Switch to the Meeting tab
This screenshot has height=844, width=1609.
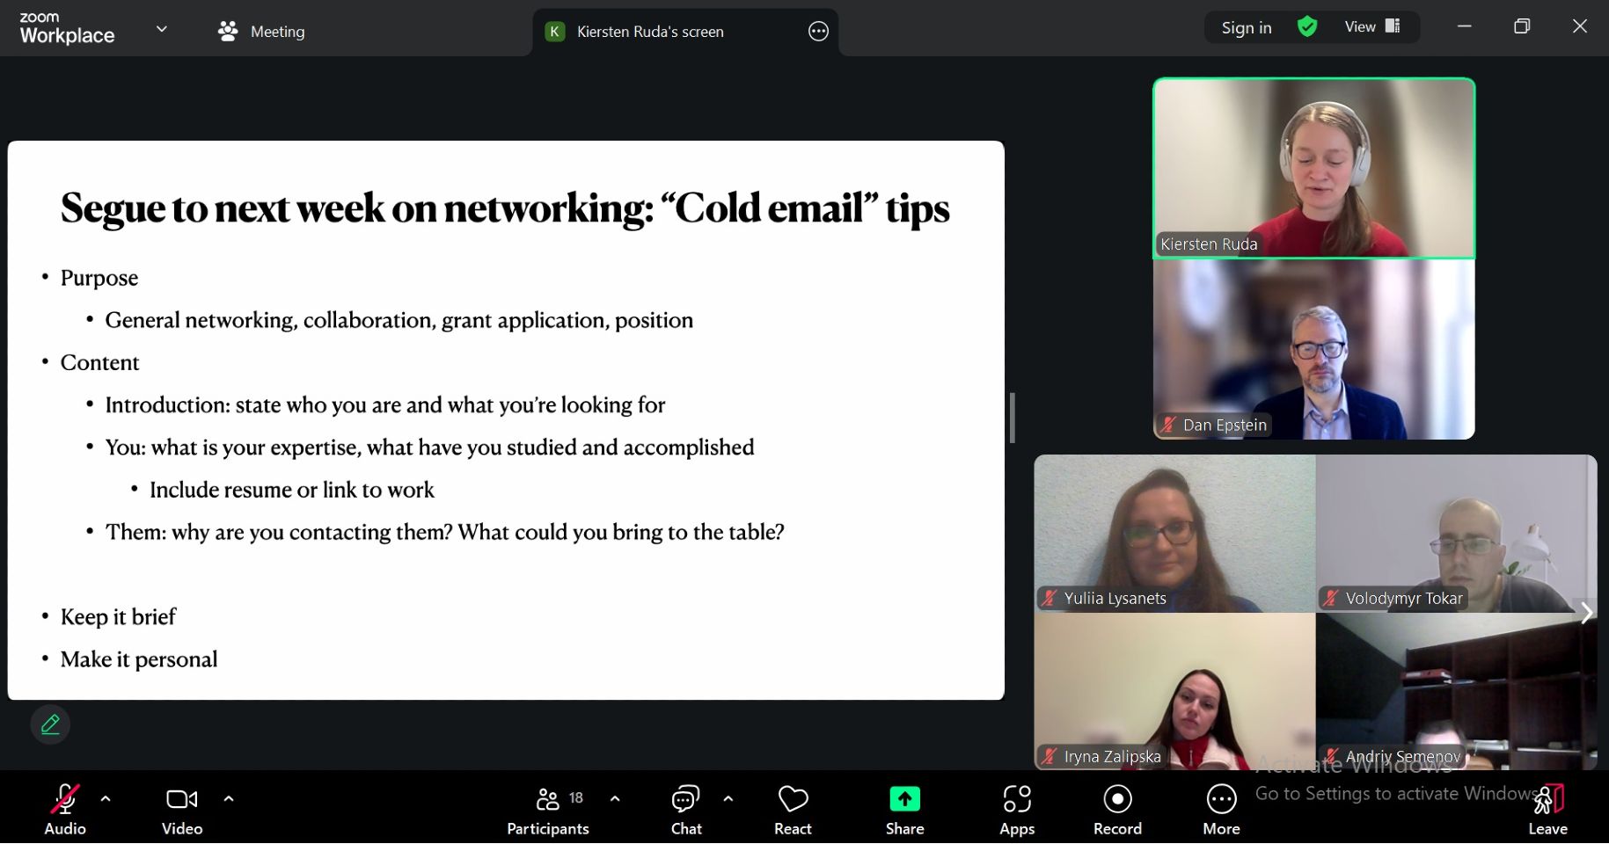point(261,32)
